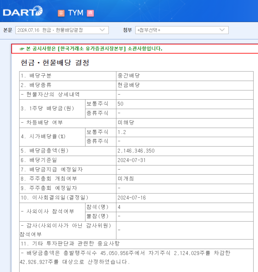Click the 불참(명) sub-label
Image resolution: width=258 pixels, height=272 pixels.
click(x=97, y=216)
